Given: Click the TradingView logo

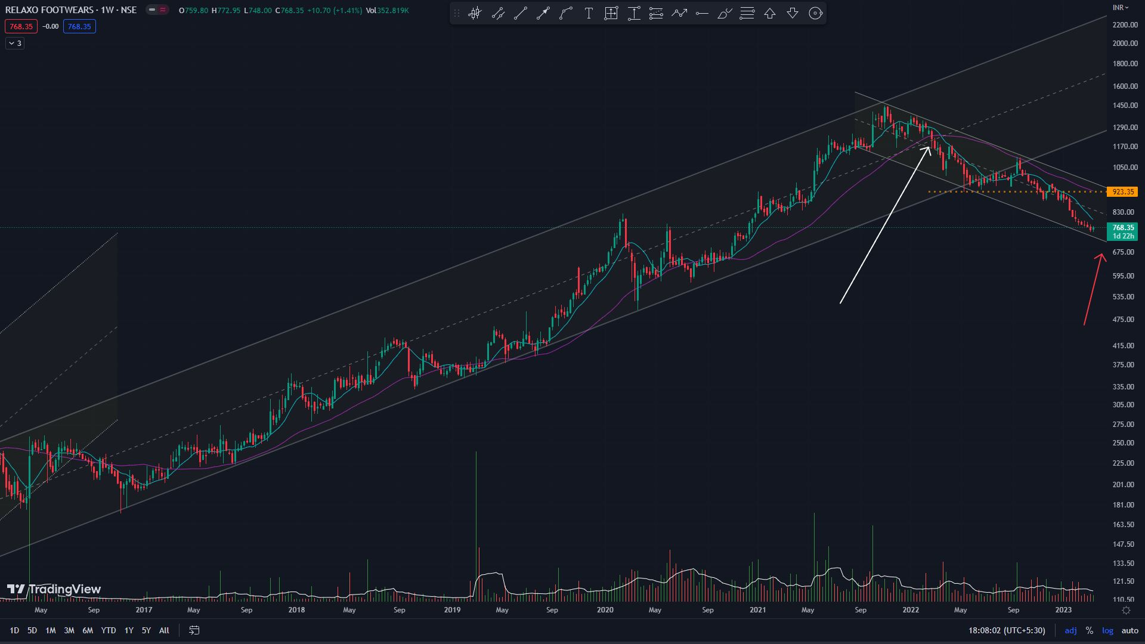Looking at the screenshot, I should (54, 589).
